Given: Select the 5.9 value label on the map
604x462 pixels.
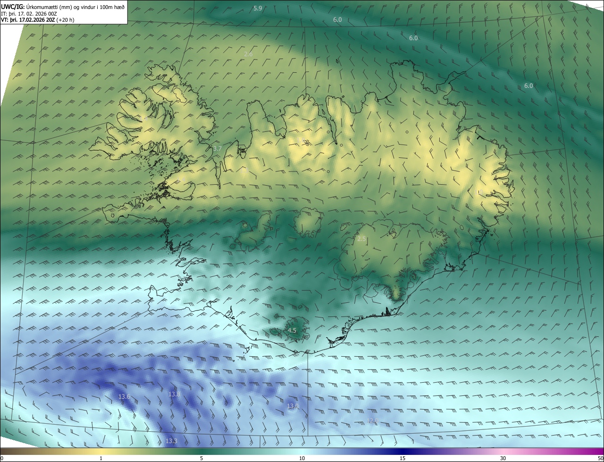Looking at the screenshot, I should click(x=258, y=9).
